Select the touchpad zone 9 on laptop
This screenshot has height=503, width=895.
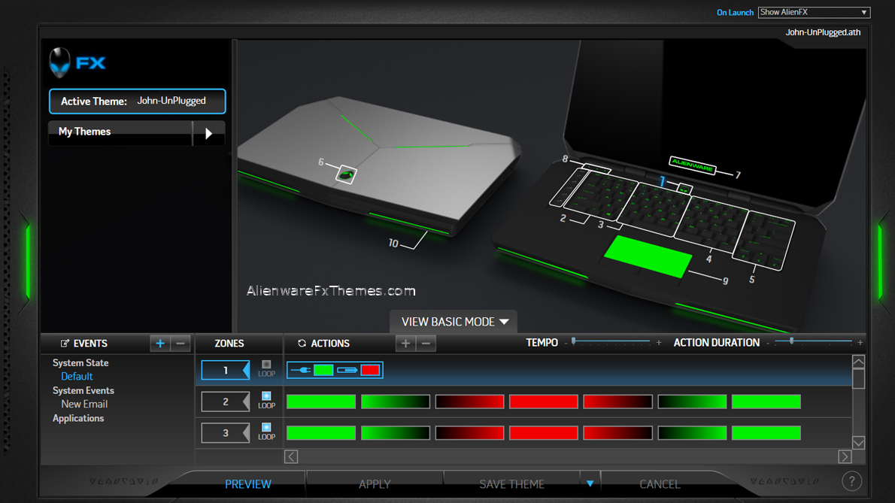click(648, 256)
